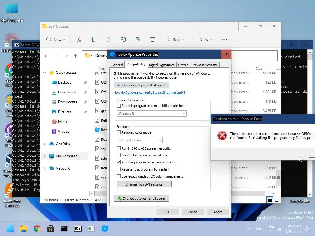This screenshot has width=315, height=236.
Task: Click the Copy icon in Explorer toolbar
Action: click(94, 40)
